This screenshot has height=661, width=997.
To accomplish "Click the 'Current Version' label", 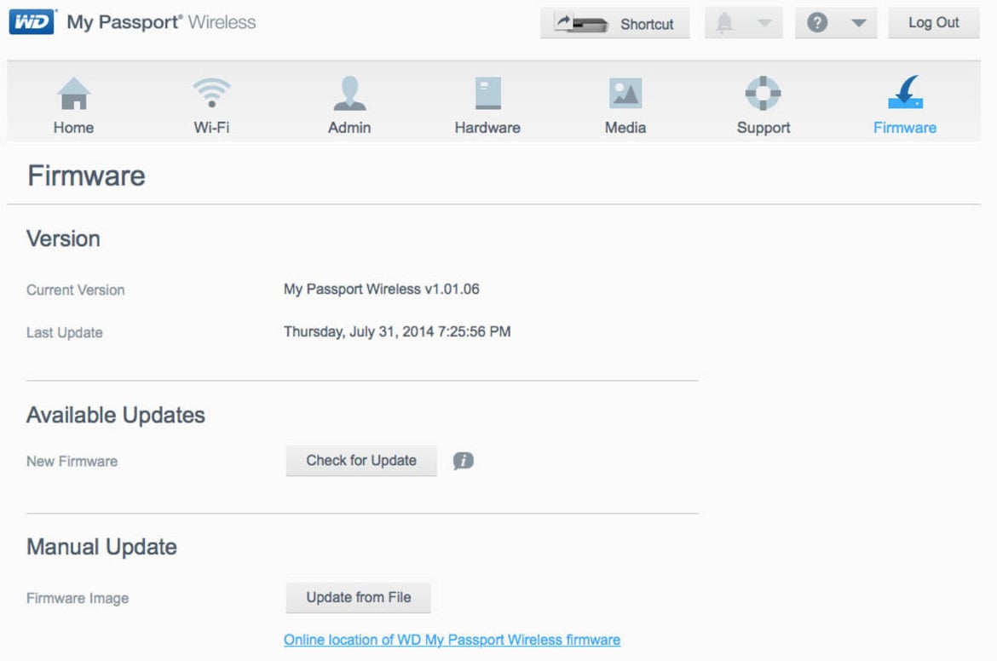I will (x=76, y=290).
